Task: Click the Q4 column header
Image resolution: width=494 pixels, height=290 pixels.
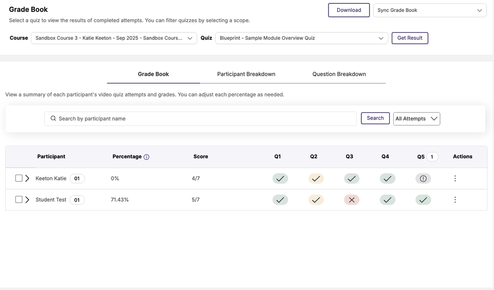Action: click(x=385, y=157)
